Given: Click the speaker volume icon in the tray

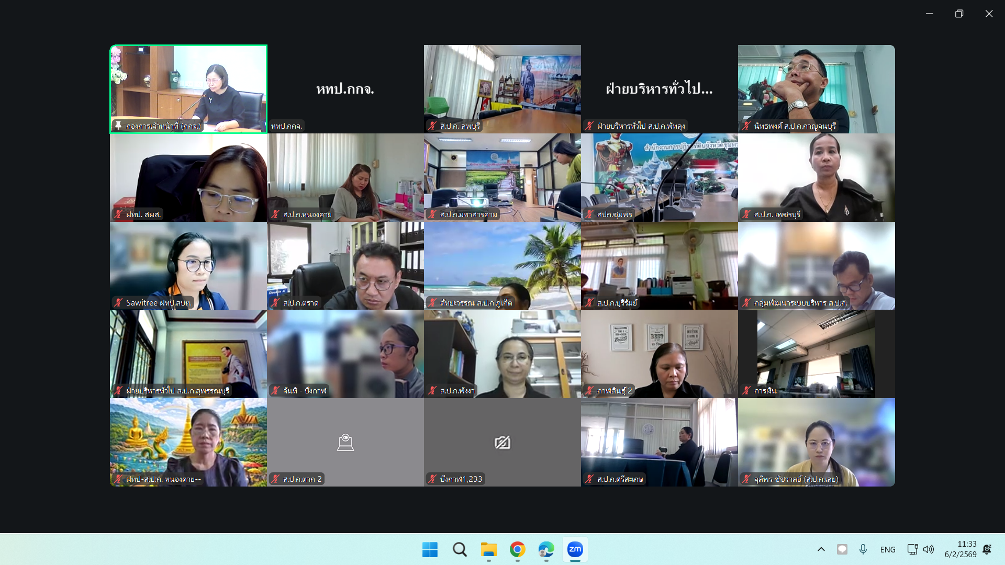Looking at the screenshot, I should click(928, 549).
